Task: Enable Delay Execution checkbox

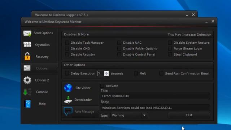Action: 67,73
